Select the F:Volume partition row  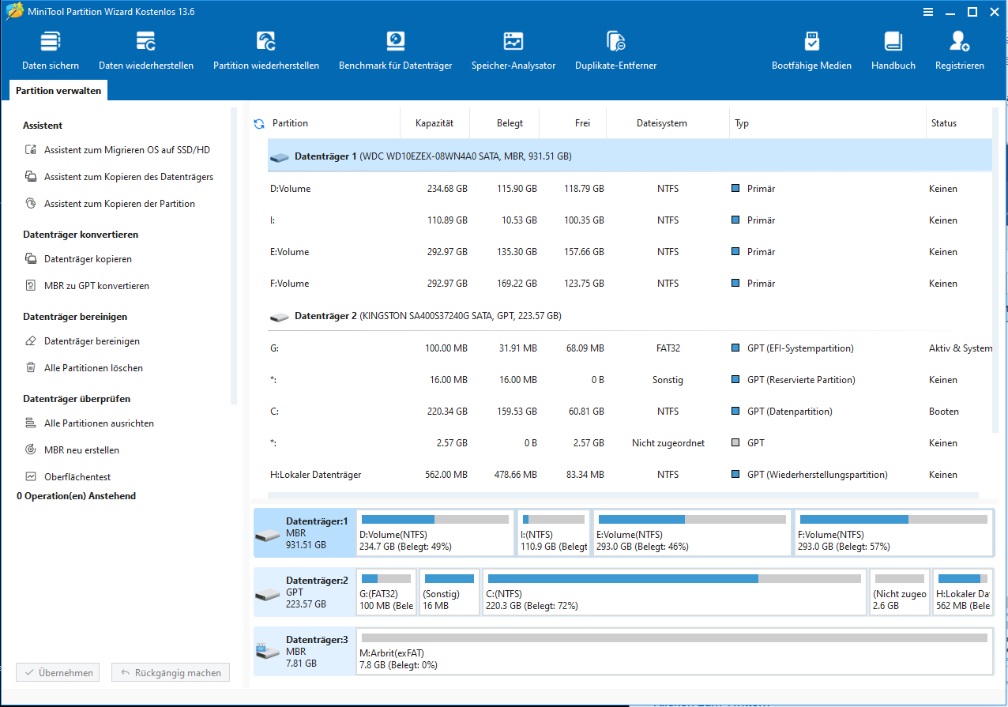point(630,284)
